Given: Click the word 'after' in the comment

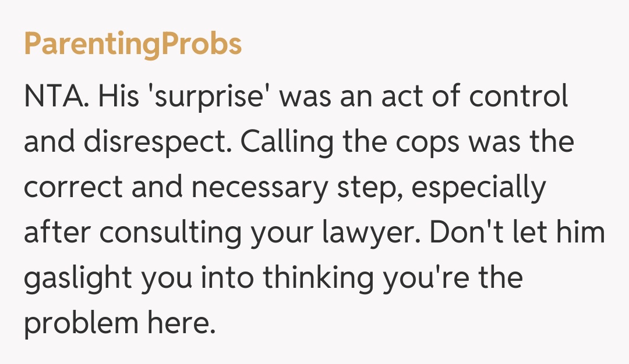Looking at the screenshot, I should pyautogui.click(x=56, y=233).
